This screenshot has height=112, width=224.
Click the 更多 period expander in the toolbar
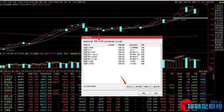coord(85,2)
